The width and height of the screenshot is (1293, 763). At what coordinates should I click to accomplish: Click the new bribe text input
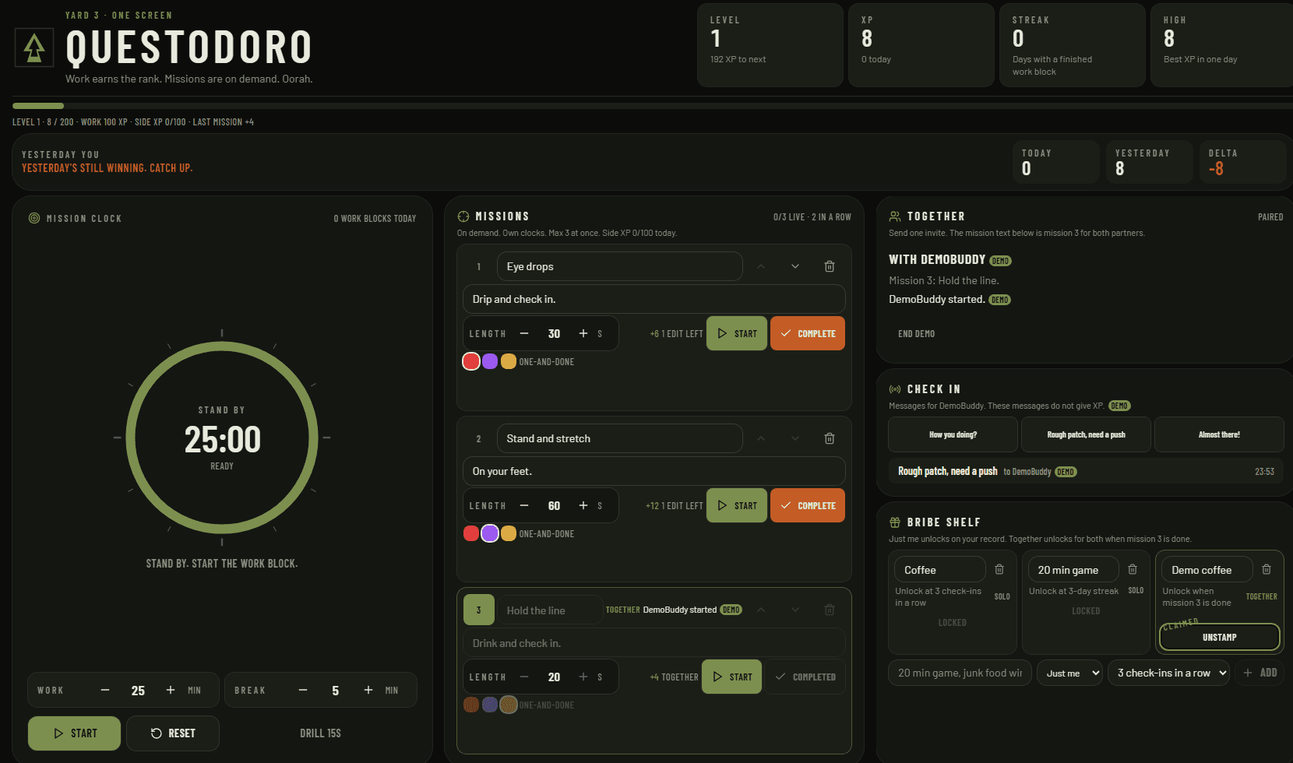(960, 673)
